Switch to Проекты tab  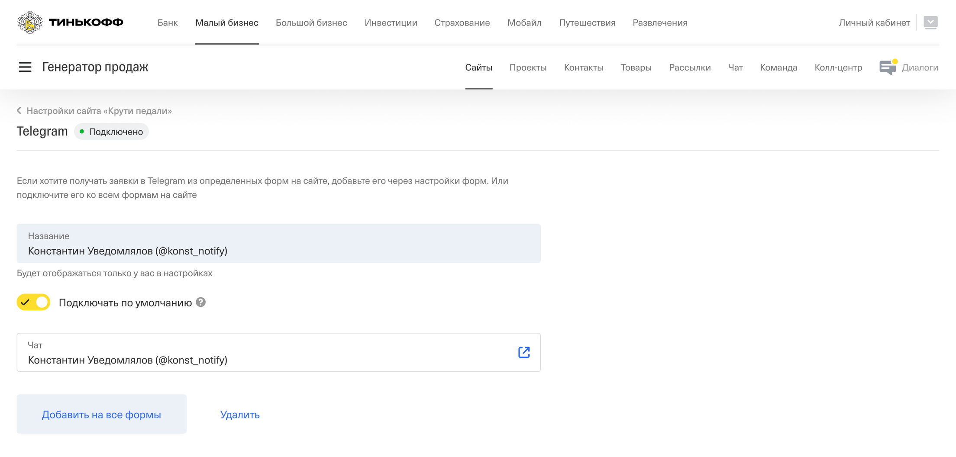528,68
